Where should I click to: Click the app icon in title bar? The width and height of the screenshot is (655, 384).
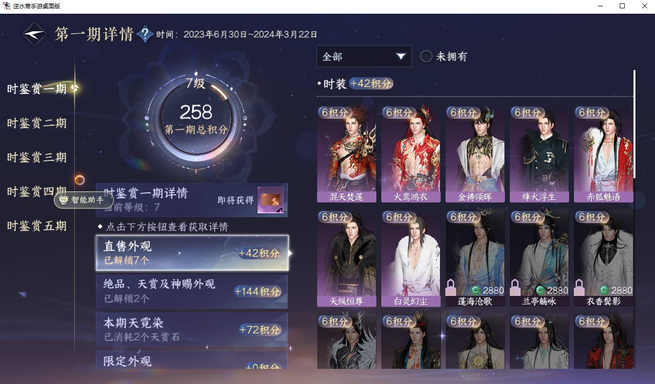(x=7, y=6)
